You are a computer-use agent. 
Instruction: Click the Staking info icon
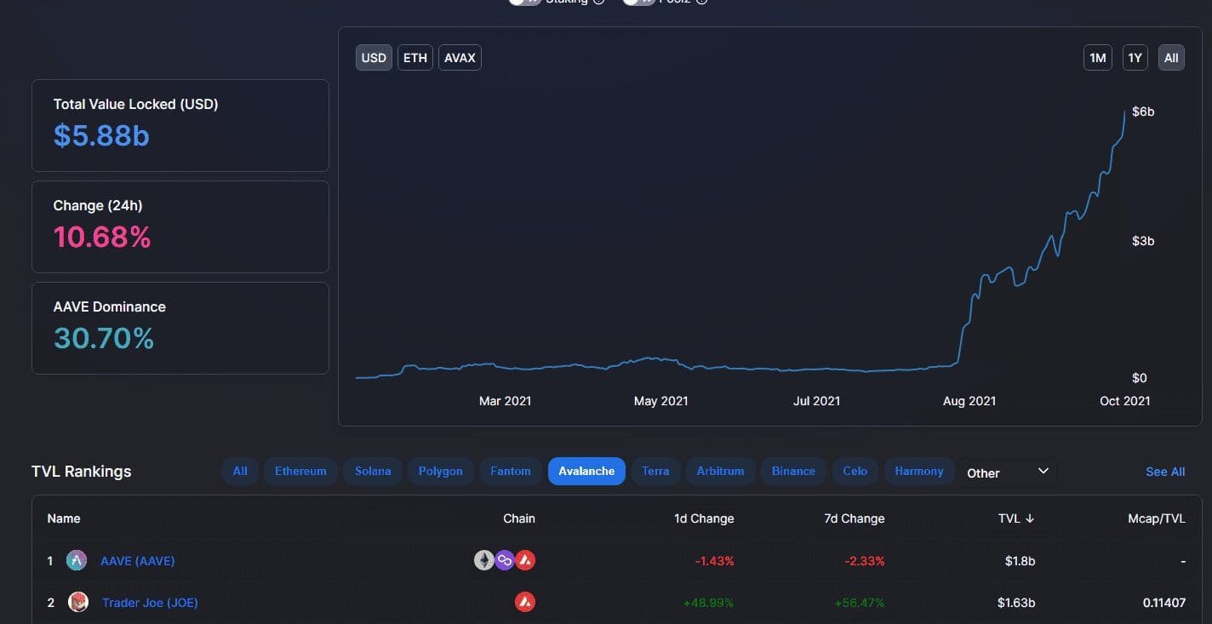point(599,2)
